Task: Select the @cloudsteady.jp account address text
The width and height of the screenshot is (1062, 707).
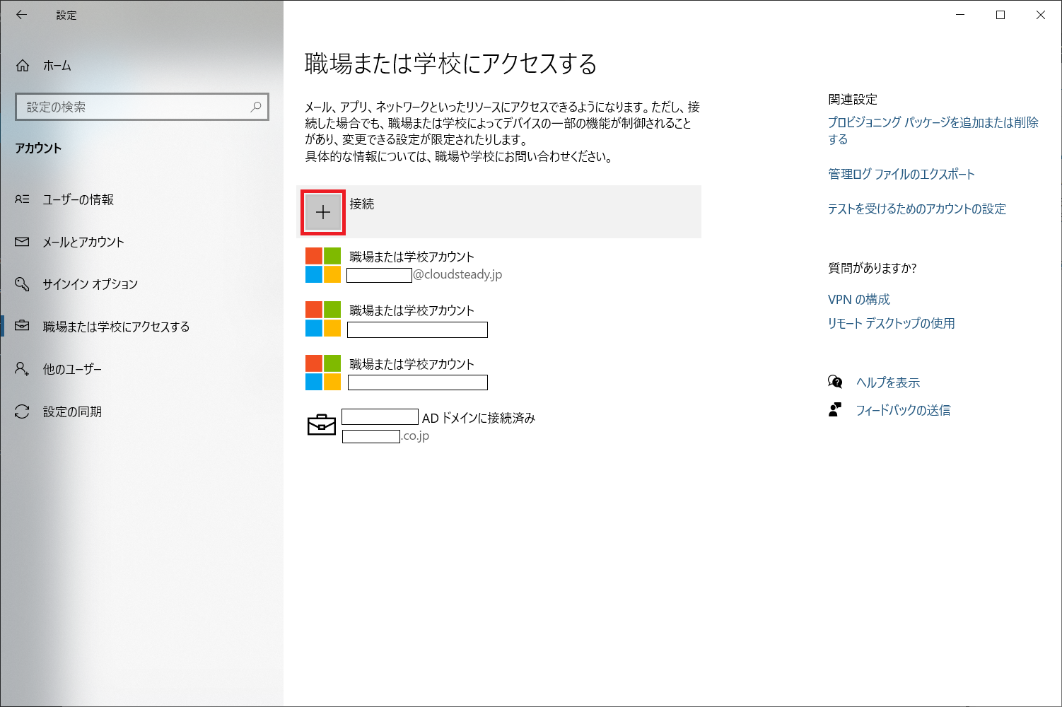Action: point(457,274)
